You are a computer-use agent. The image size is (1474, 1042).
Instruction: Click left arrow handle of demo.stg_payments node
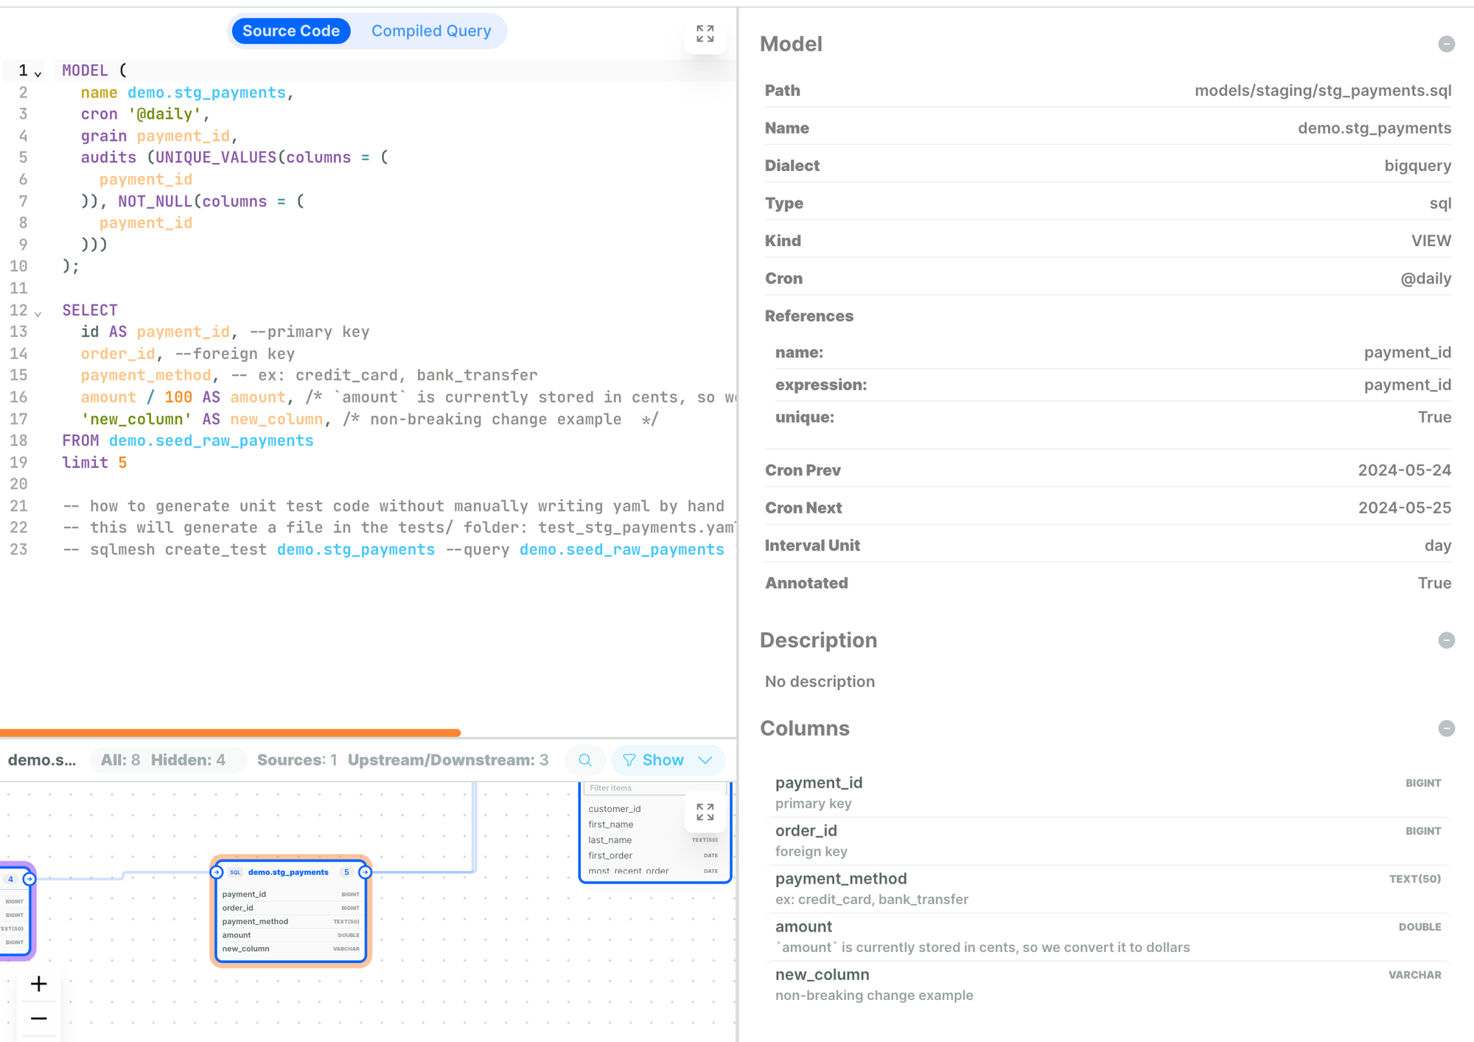click(217, 873)
